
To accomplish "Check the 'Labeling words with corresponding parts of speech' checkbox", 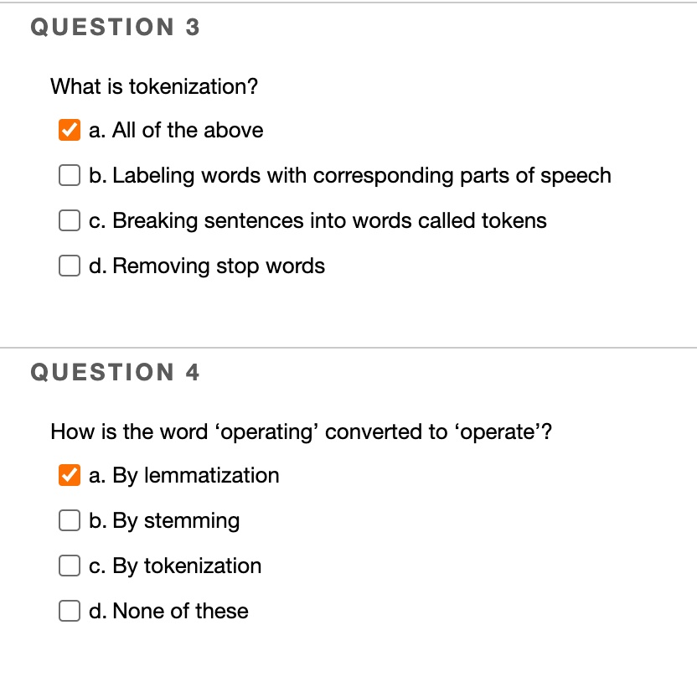I will point(70,175).
